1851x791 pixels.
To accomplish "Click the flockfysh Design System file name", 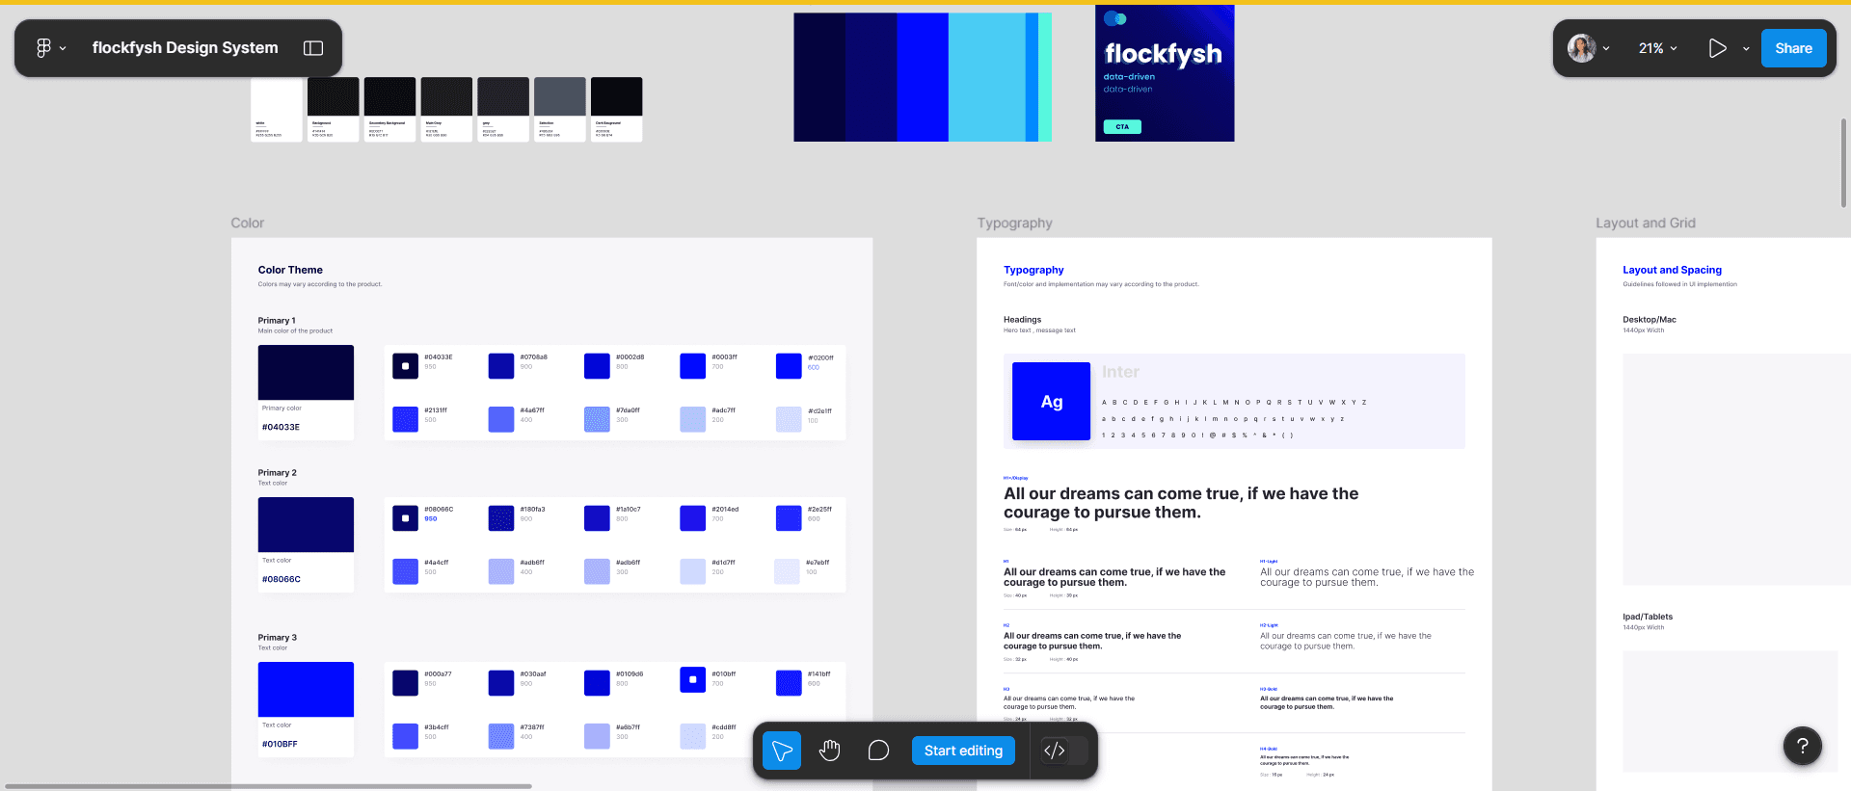I will 185,48.
